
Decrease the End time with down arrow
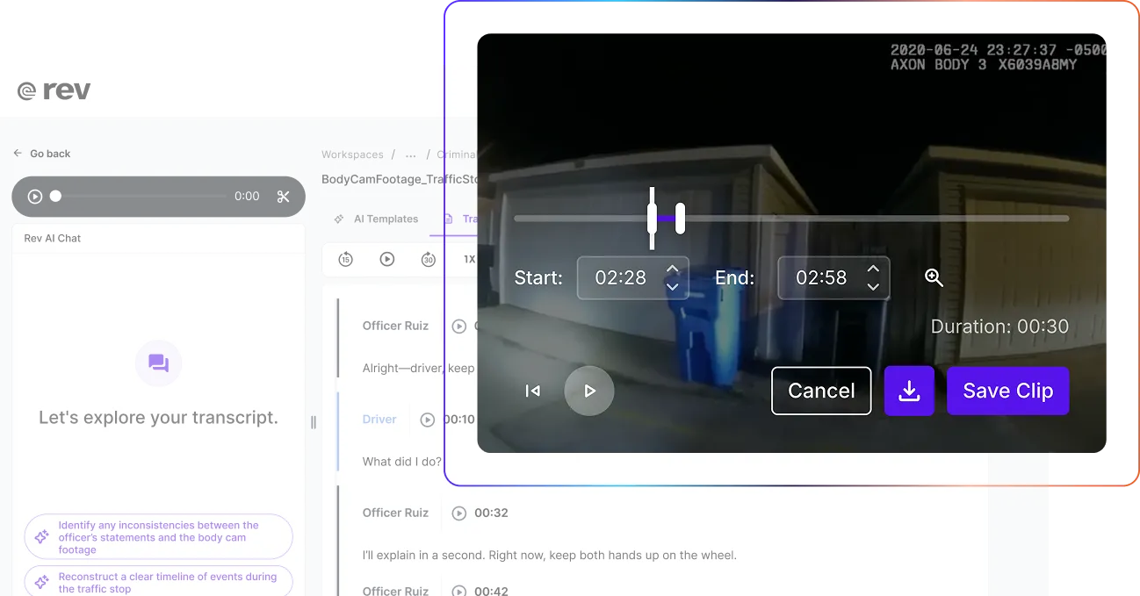[873, 287]
